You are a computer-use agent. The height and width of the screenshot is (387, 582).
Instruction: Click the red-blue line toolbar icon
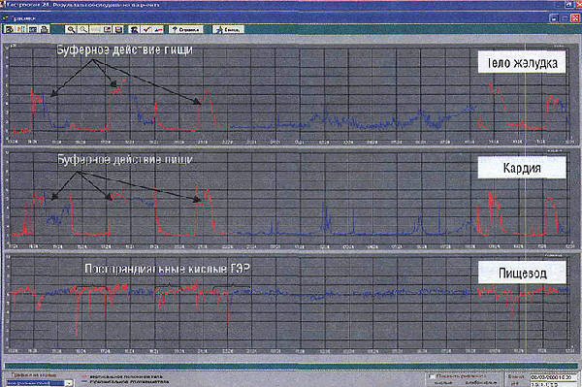pyautogui.click(x=158, y=29)
